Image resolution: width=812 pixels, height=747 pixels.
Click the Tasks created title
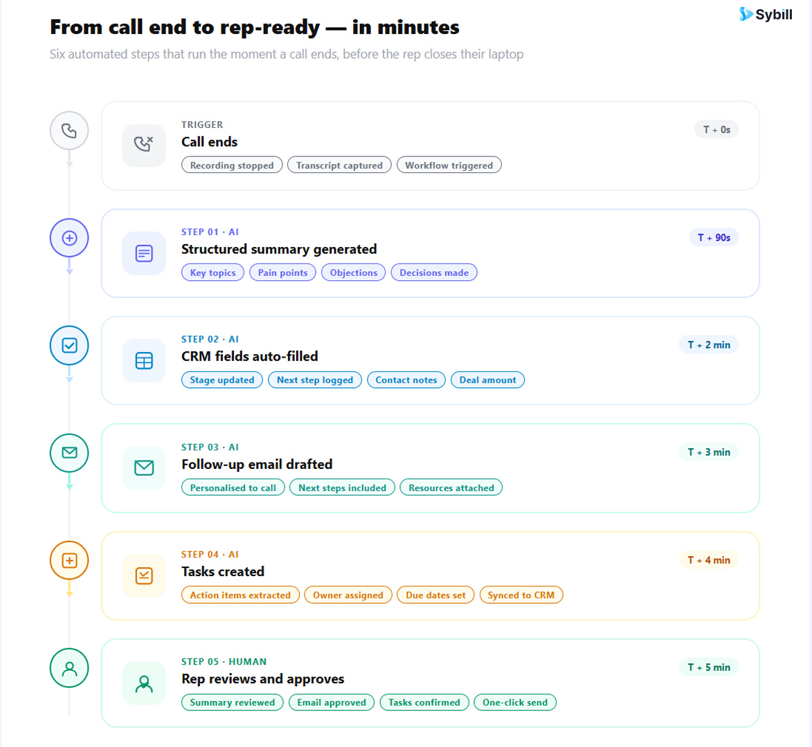tap(223, 571)
